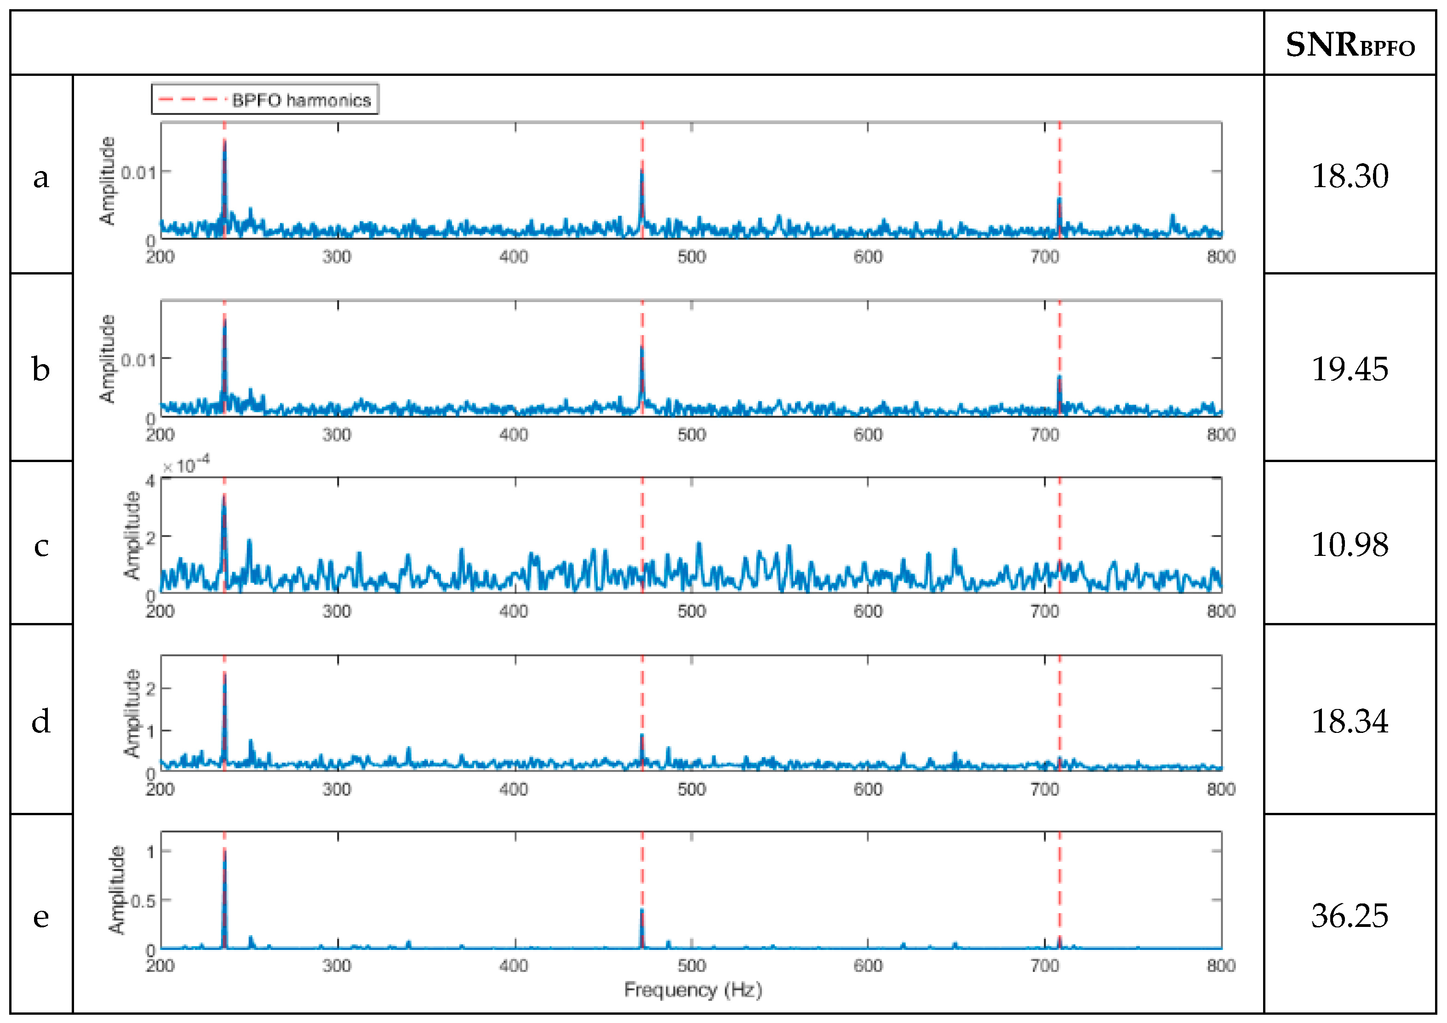Click the 18.30 SNR value
Viewport: 1447px width, 1023px height.
1350,176
